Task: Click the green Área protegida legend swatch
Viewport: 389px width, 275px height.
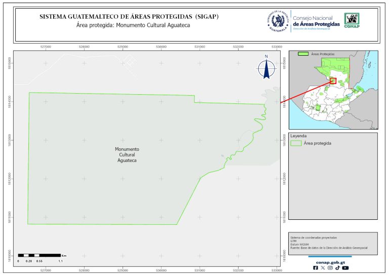Action: click(296, 143)
